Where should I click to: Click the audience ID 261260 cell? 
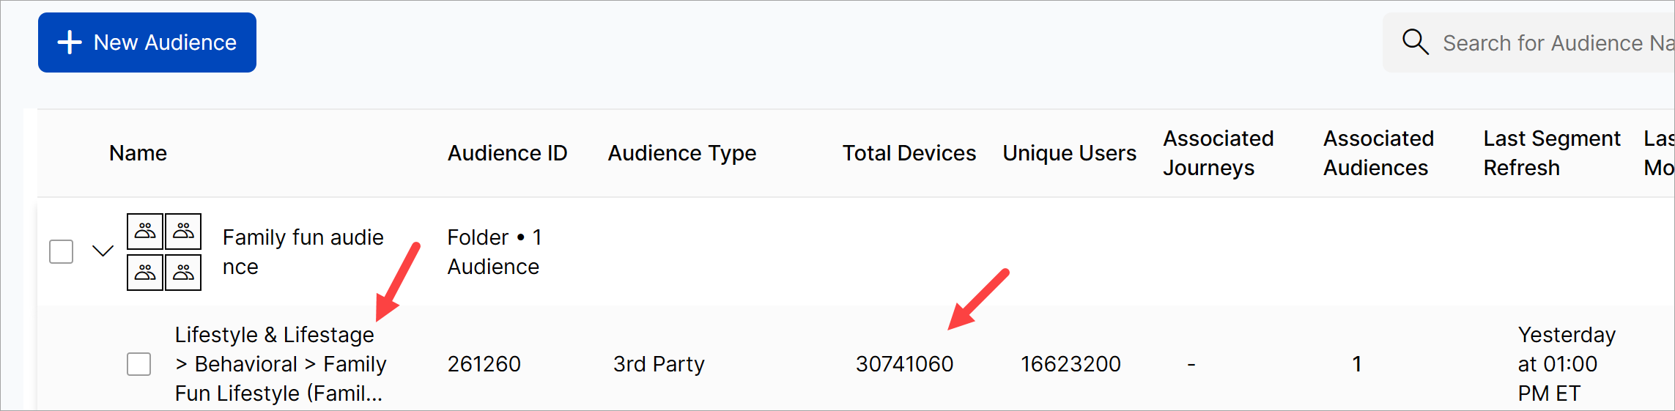484,364
